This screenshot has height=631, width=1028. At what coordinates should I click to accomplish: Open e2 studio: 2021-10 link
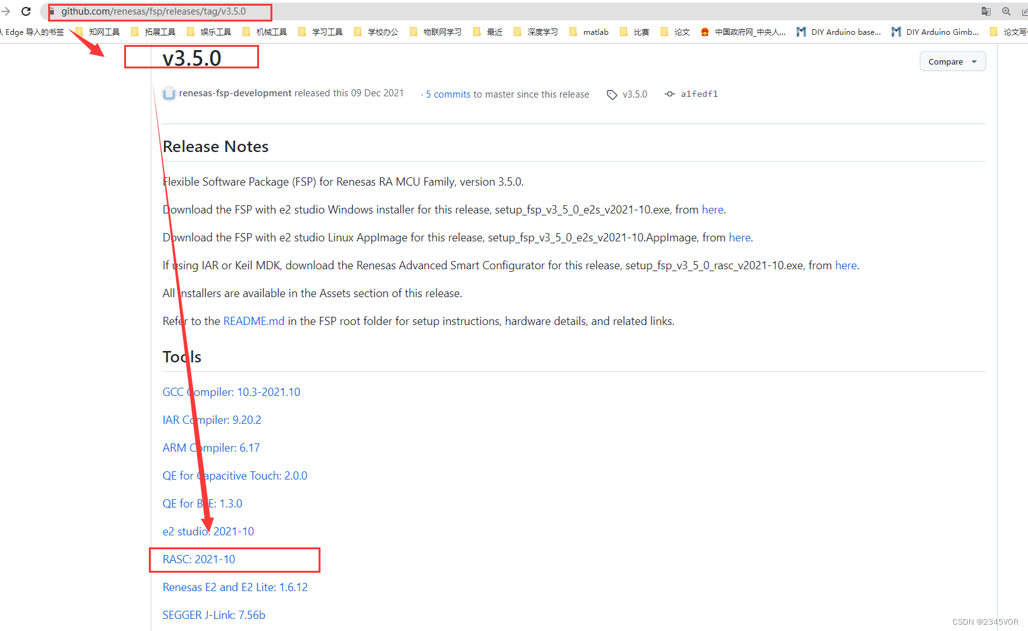208,532
